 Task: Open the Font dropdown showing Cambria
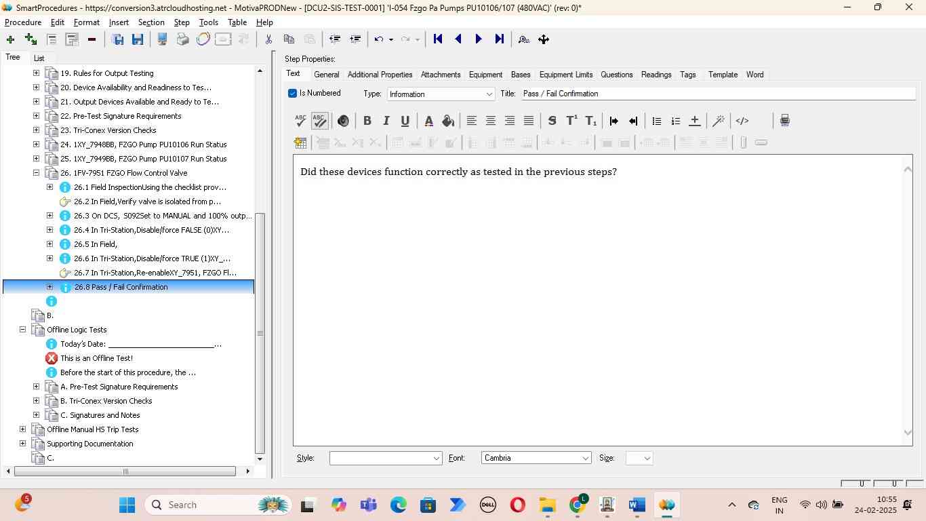pyautogui.click(x=536, y=459)
